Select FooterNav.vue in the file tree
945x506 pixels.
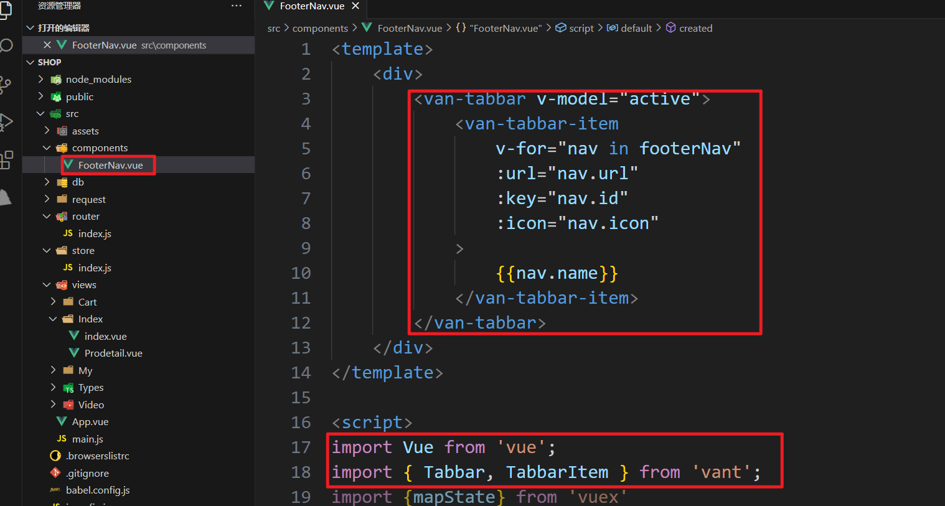[138, 165]
